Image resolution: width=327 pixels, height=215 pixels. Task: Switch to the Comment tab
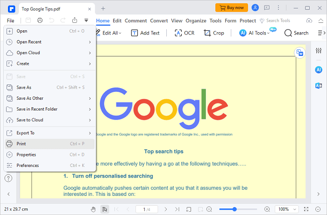[136, 21]
